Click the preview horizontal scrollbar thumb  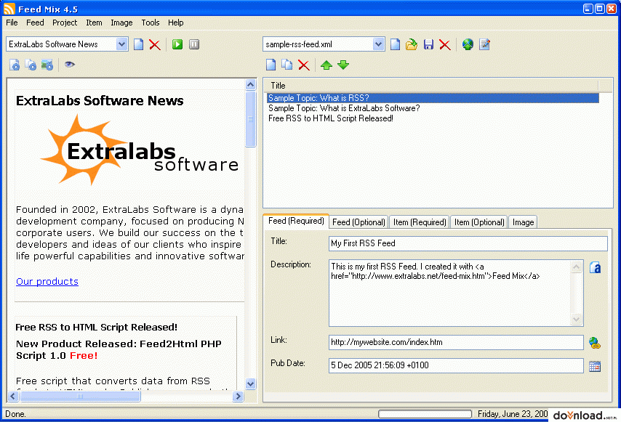pyautogui.click(x=80, y=396)
